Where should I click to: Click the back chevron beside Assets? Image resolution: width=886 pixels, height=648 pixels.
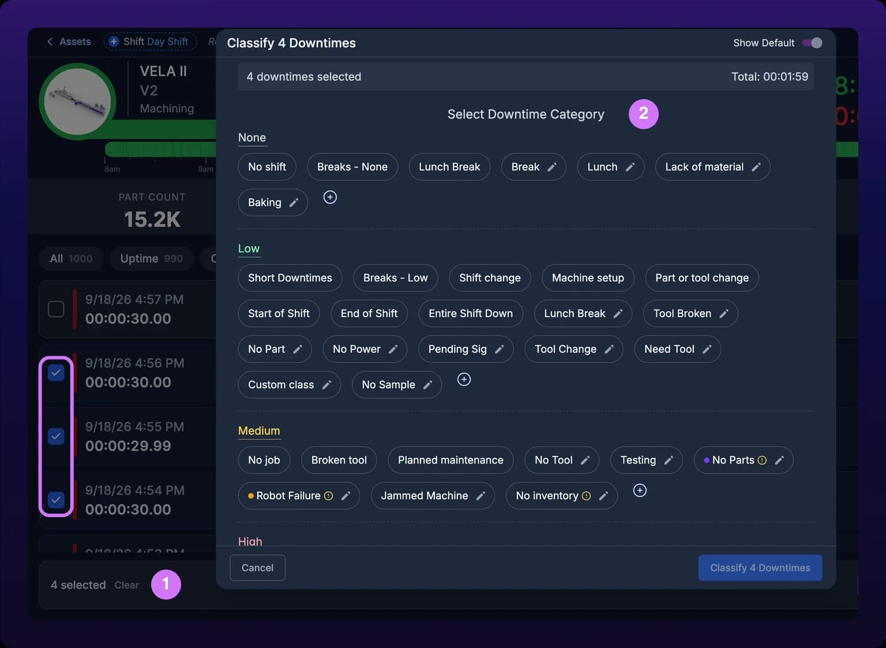pos(50,42)
